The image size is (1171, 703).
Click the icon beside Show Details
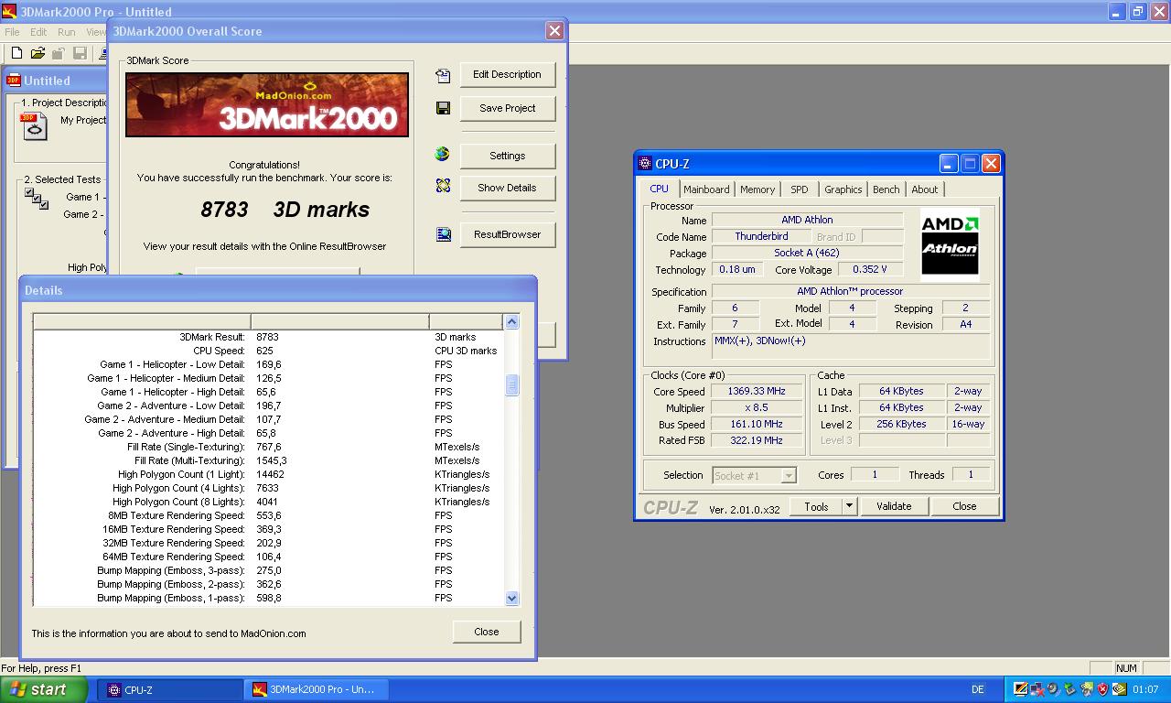tap(443, 186)
